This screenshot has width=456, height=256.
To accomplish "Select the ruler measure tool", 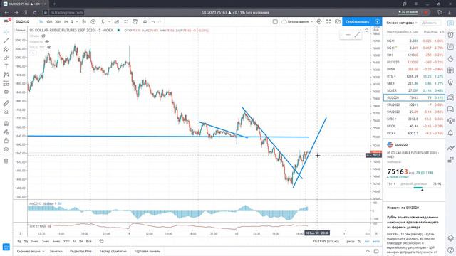I will (6, 103).
